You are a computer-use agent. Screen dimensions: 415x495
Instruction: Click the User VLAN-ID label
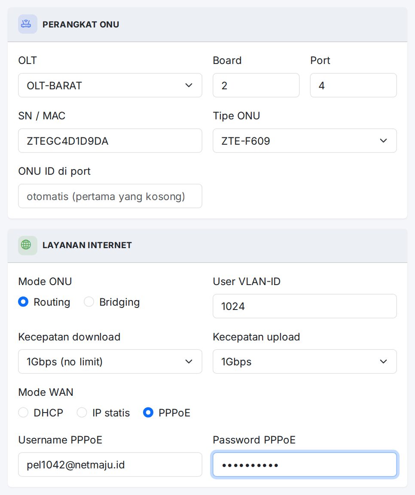pyautogui.click(x=246, y=281)
